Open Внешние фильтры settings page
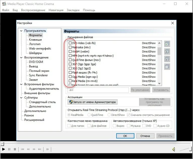Screen dimensions: 193x159 coord(37,93)
